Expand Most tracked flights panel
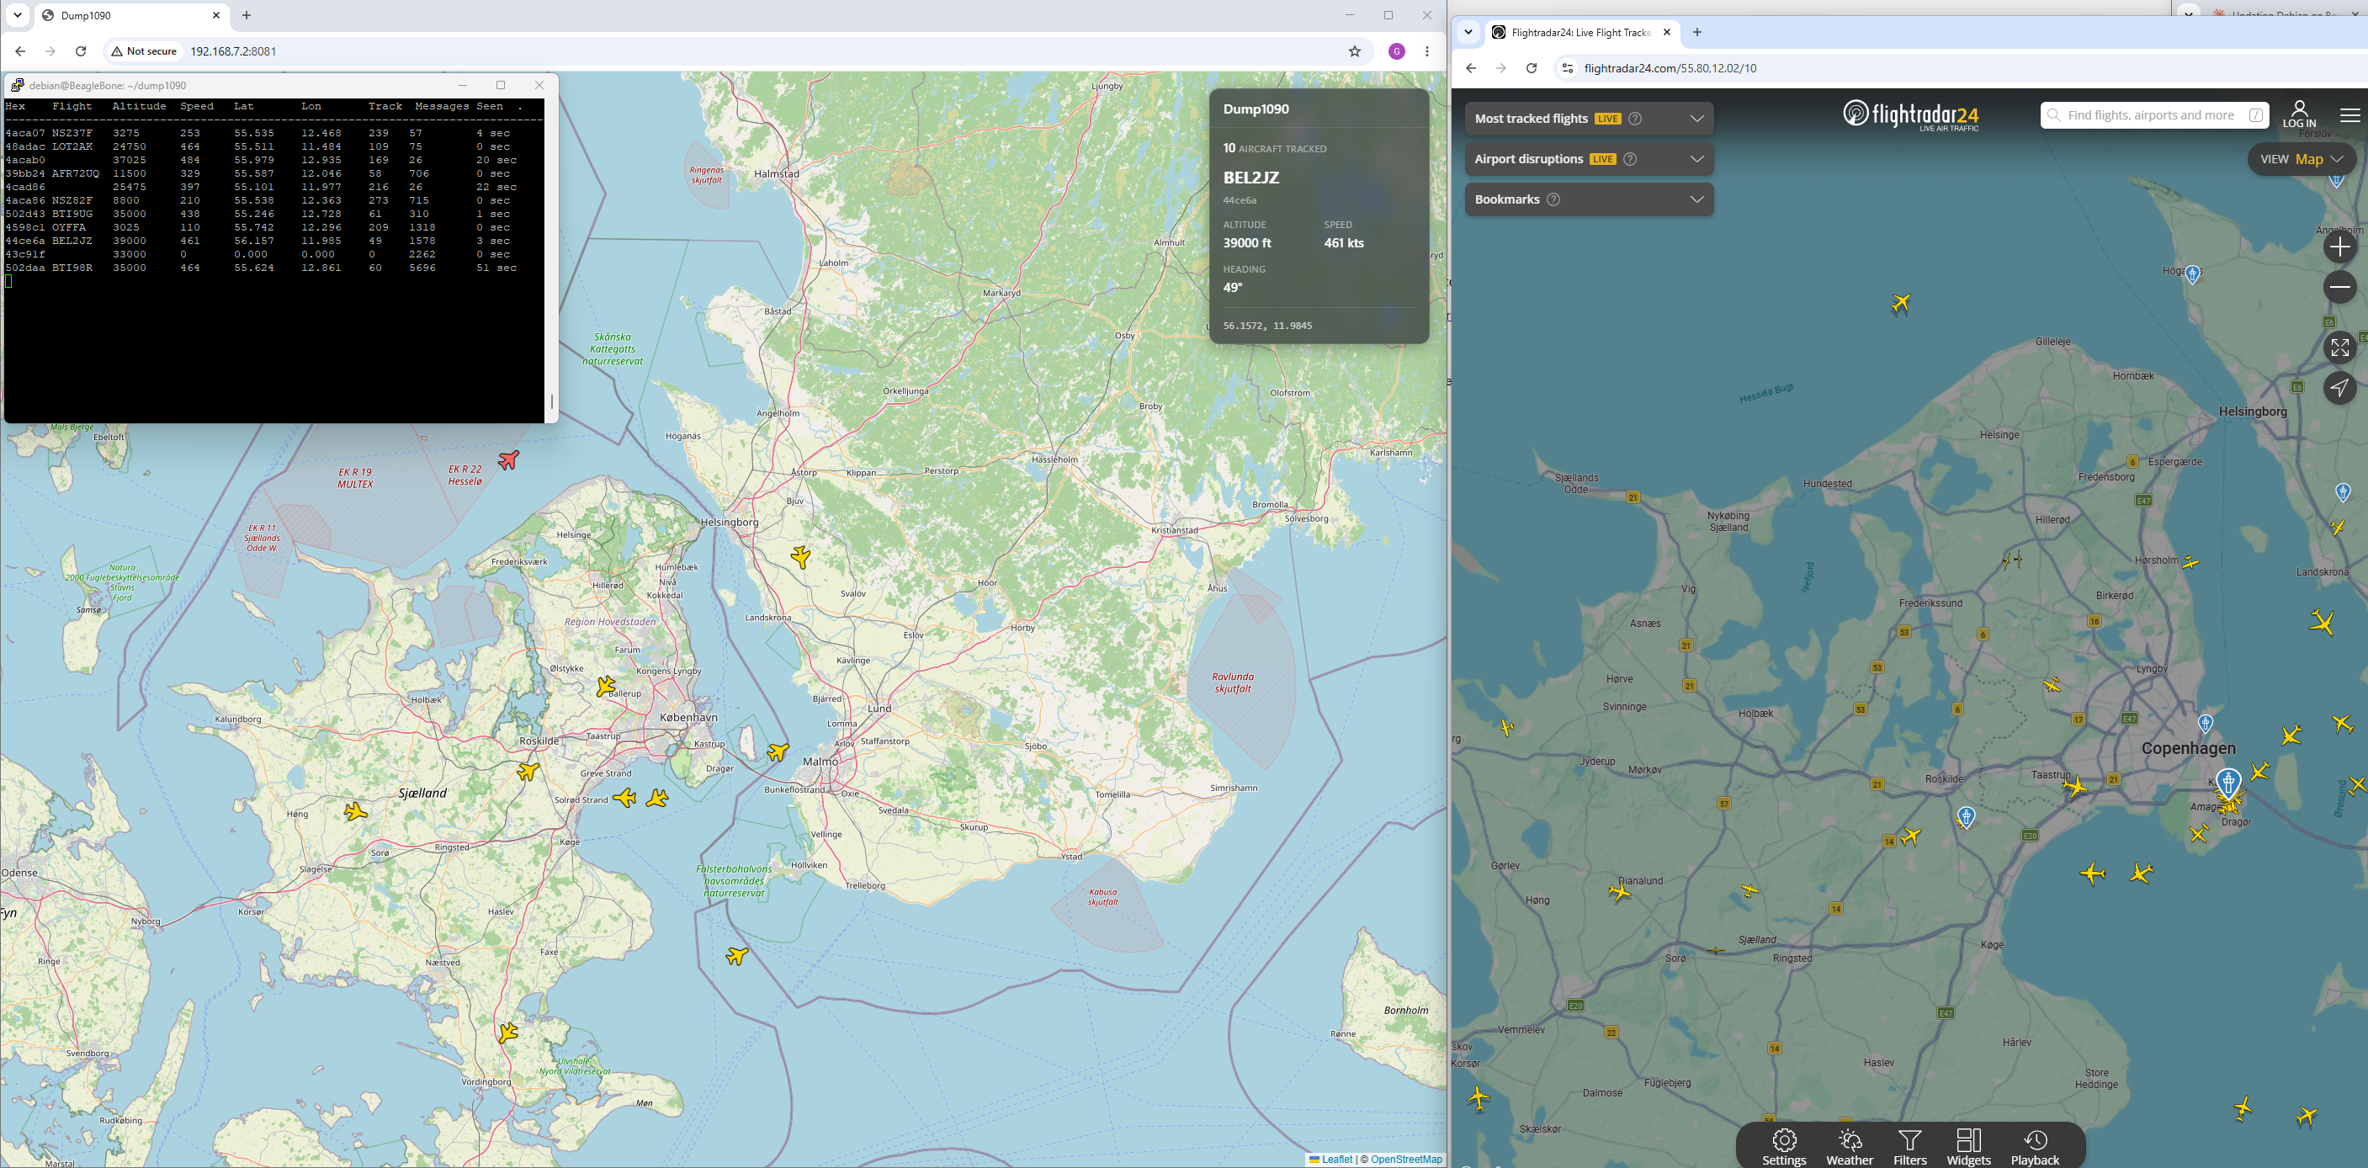Viewport: 2368px width, 1168px height. (1696, 119)
